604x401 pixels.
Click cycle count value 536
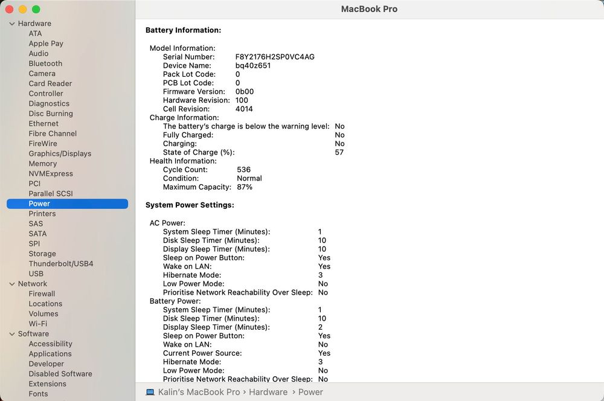click(244, 170)
